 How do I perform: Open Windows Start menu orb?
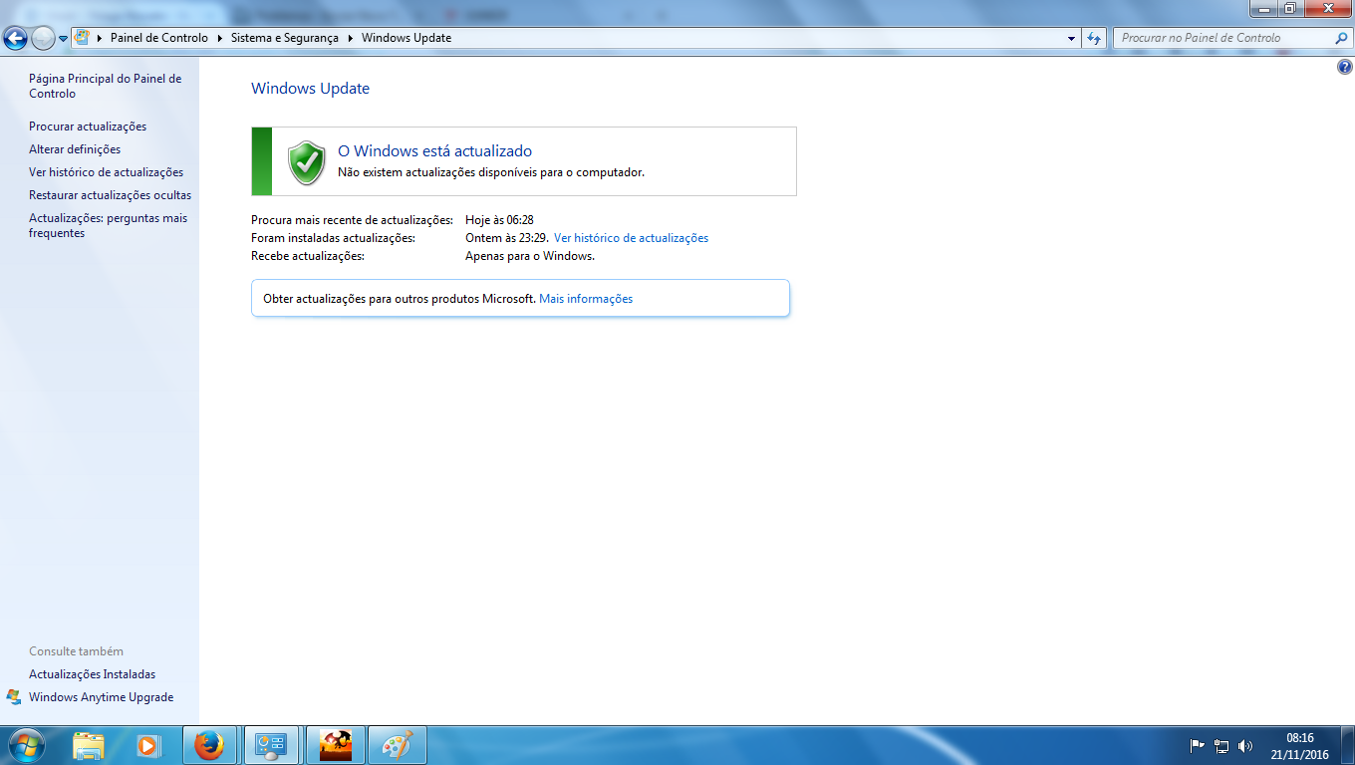pos(26,745)
